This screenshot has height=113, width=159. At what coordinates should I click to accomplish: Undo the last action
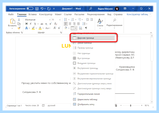click(42, 9)
